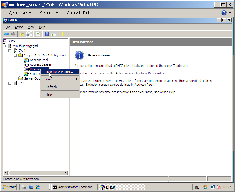Select the DHCP root clock icon in tree
This screenshot has height=192, width=235.
pyautogui.click(x=5, y=41)
